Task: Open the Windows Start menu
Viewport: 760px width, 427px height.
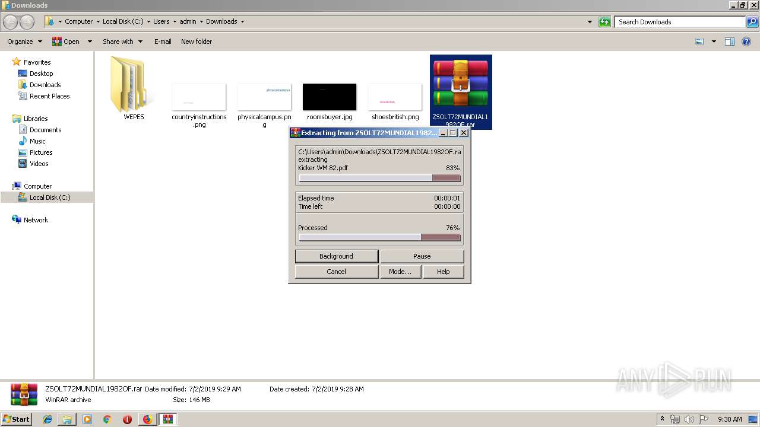Action: pos(17,419)
